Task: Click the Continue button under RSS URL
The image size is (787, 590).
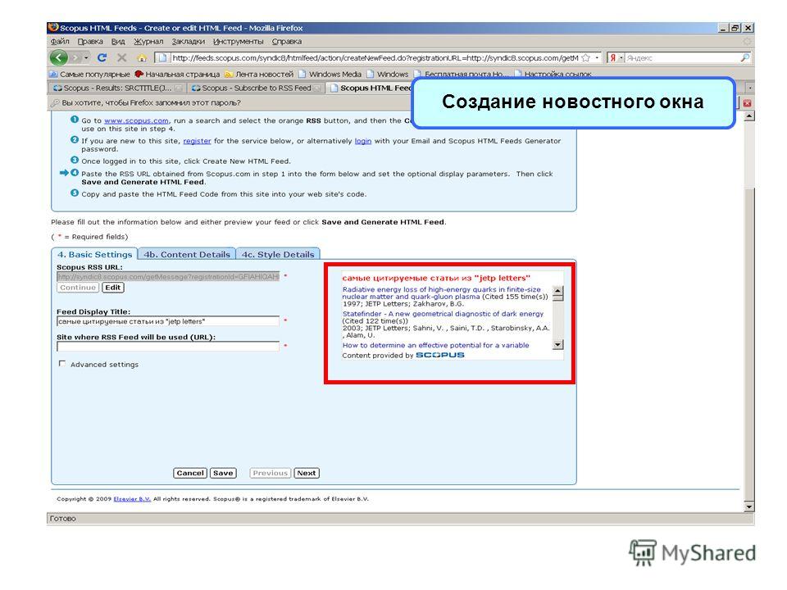Action: 78,288
